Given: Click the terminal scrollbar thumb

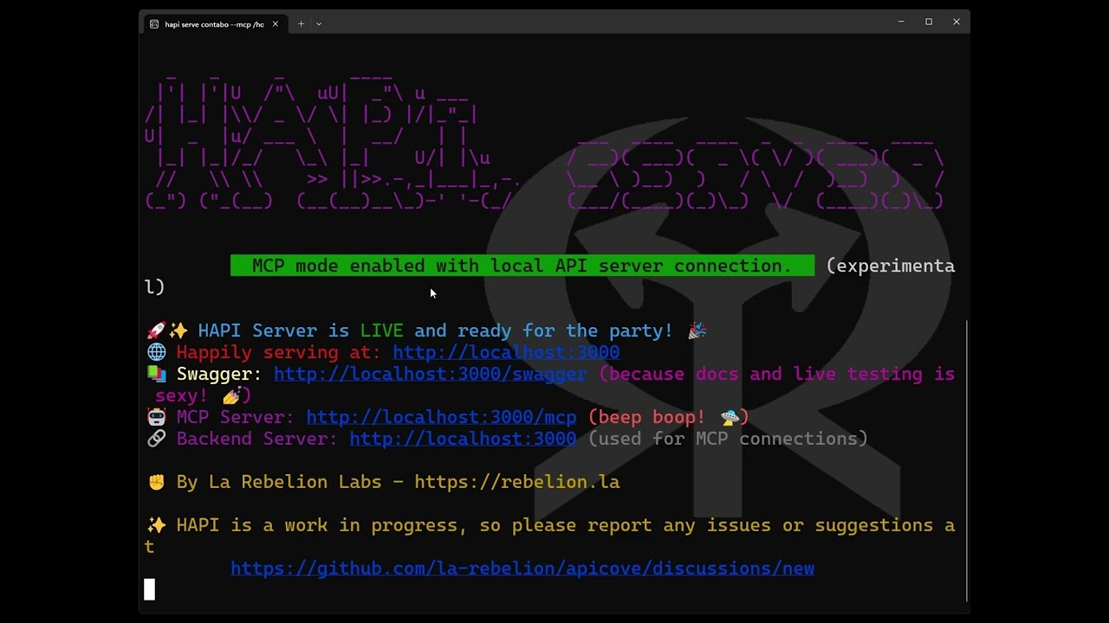Looking at the screenshot, I should [x=966, y=460].
